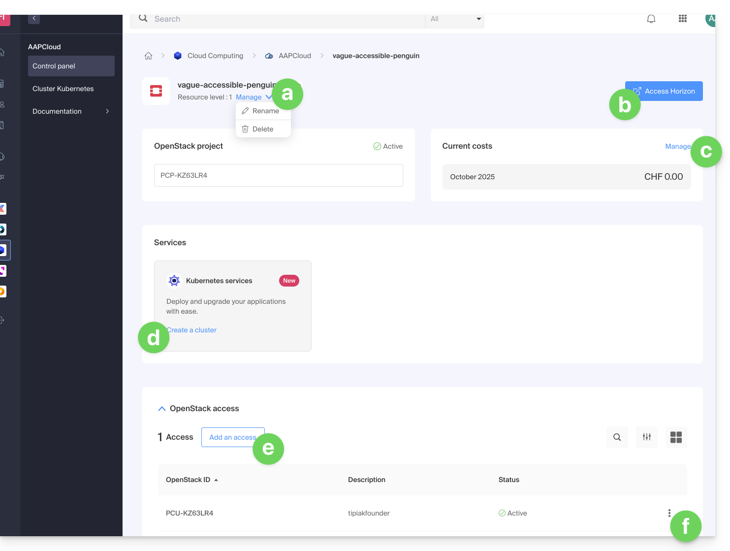
Task: Open Cluster Kubernetes in the sidebar
Action: (63, 89)
